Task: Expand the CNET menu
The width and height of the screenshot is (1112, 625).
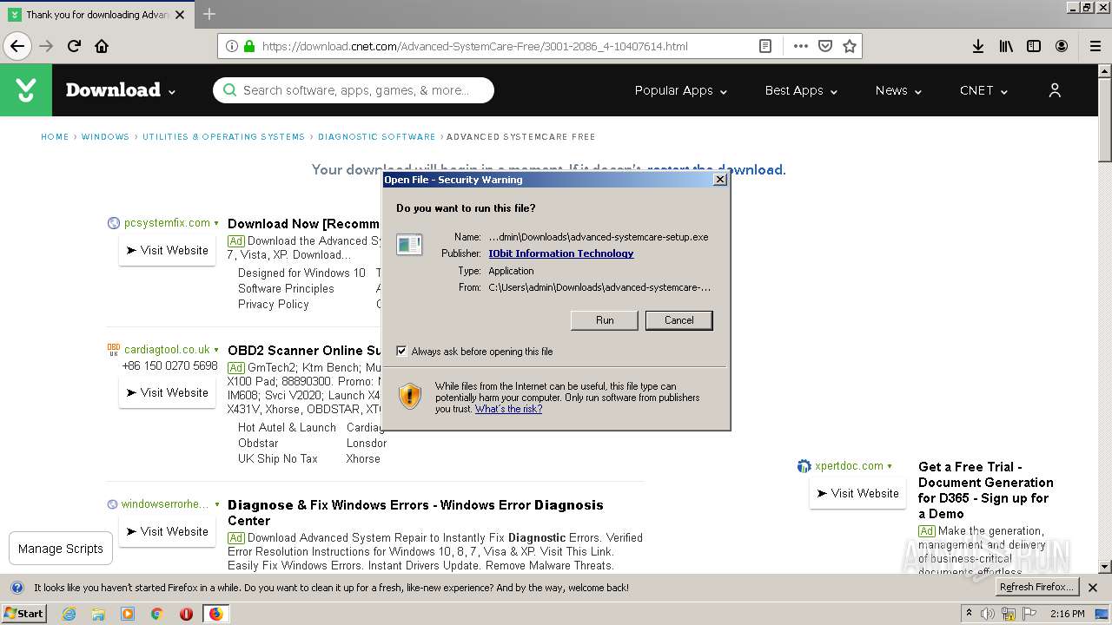Action: [x=983, y=90]
